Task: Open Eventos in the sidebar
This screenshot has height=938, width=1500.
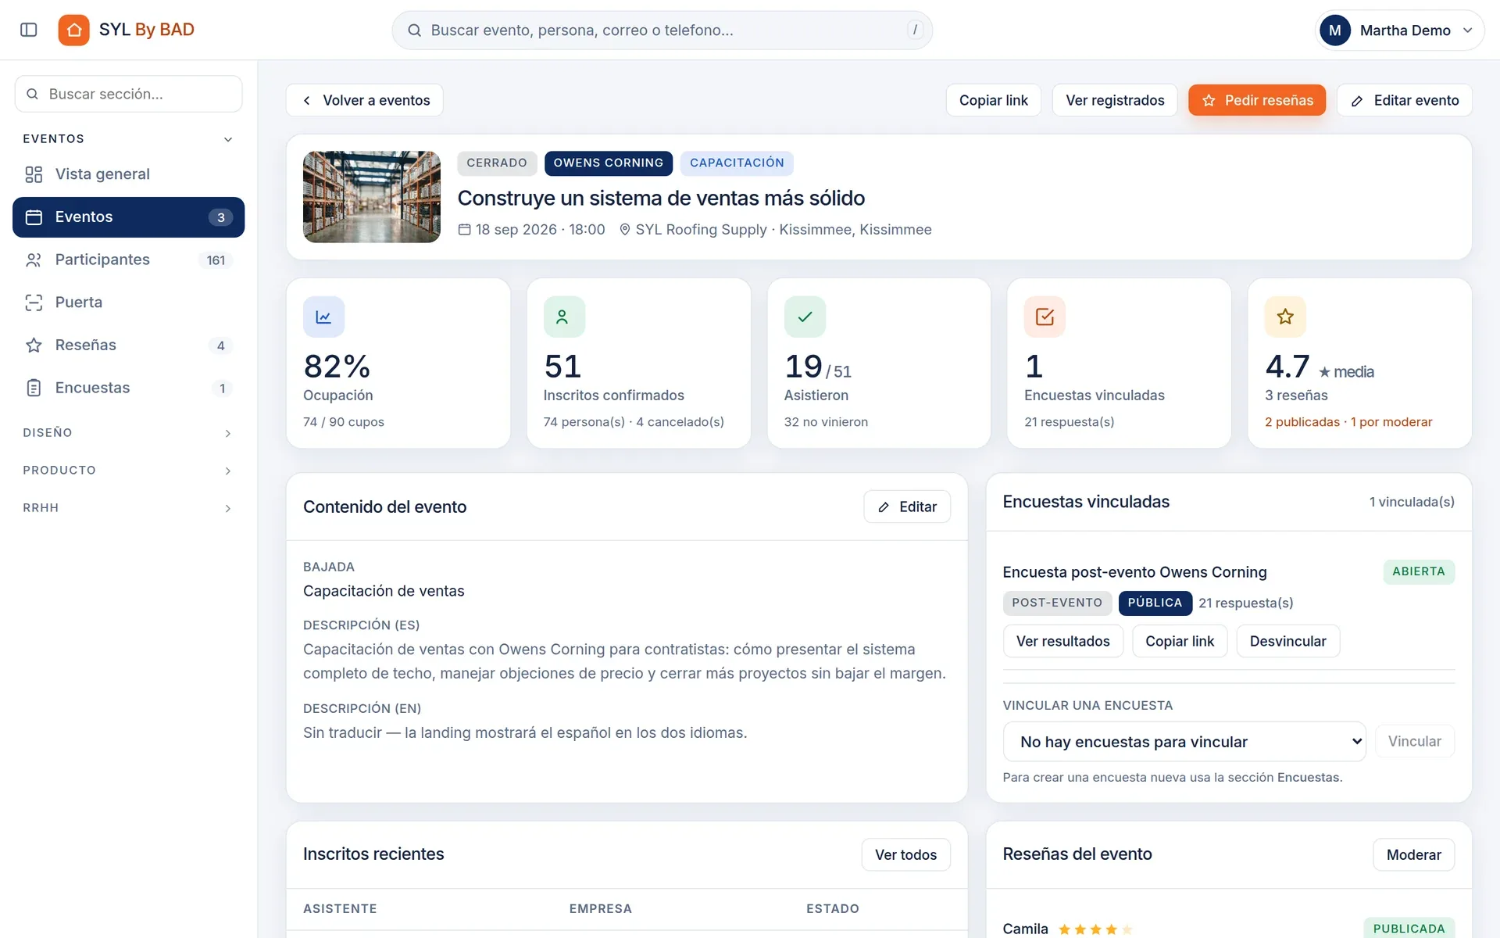Action: (x=129, y=217)
